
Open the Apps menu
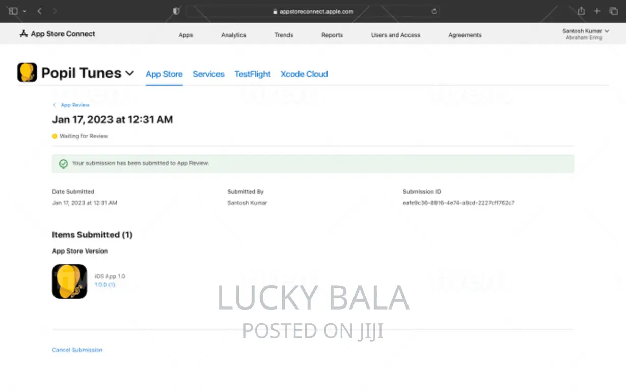186,35
